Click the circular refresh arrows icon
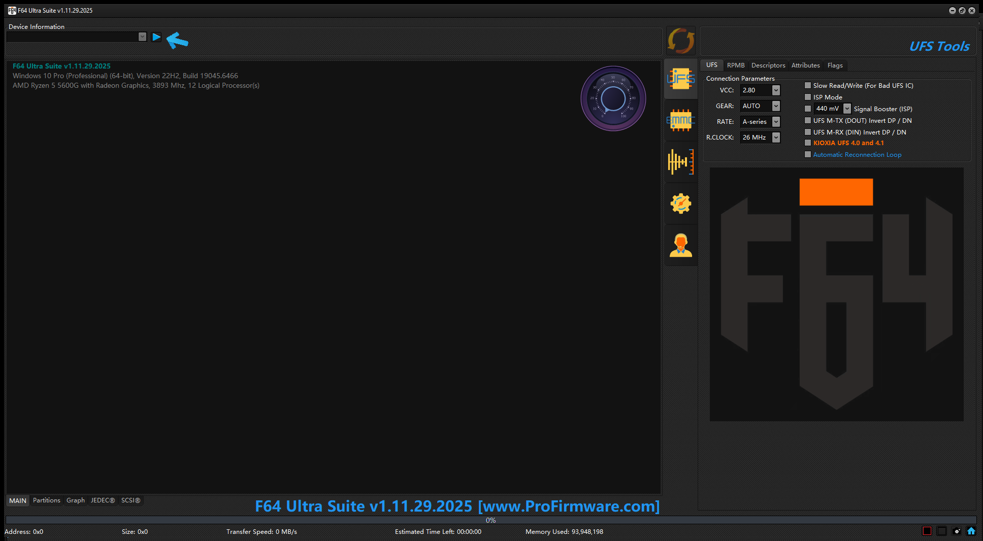This screenshot has height=541, width=983. tap(681, 41)
